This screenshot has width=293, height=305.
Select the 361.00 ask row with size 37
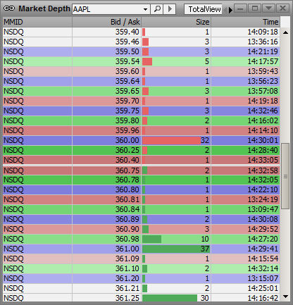[141, 249]
